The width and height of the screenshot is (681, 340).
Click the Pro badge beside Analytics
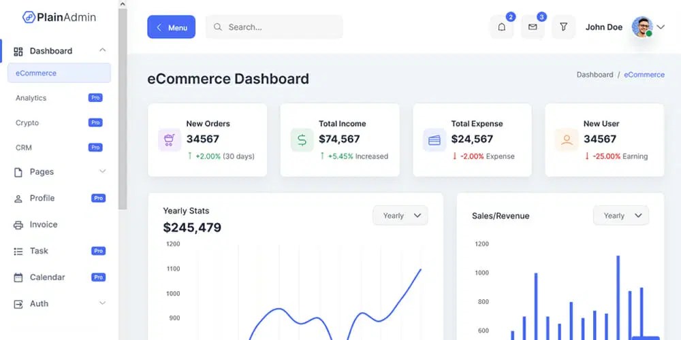(95, 97)
